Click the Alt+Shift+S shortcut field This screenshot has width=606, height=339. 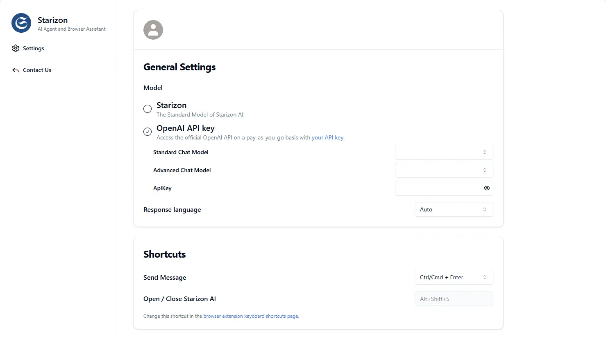[453, 299]
